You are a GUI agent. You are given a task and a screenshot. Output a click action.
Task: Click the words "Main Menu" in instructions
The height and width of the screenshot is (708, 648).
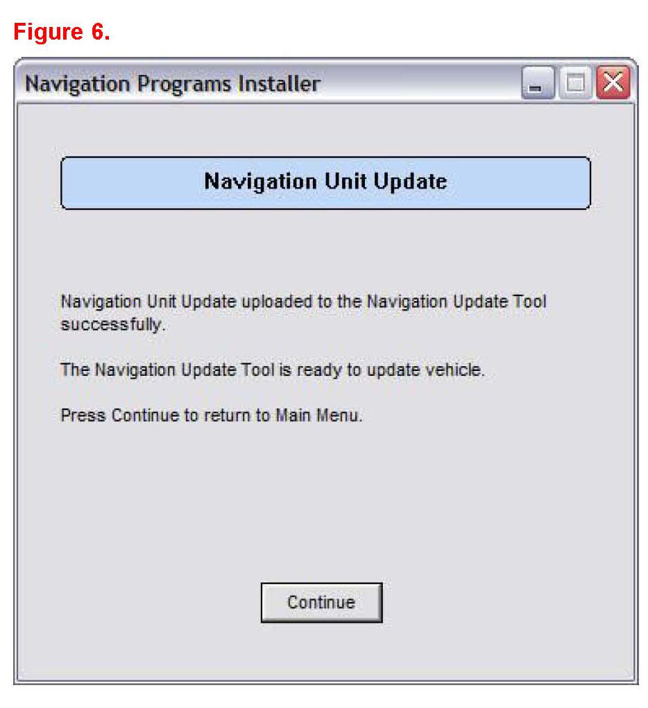point(318,415)
